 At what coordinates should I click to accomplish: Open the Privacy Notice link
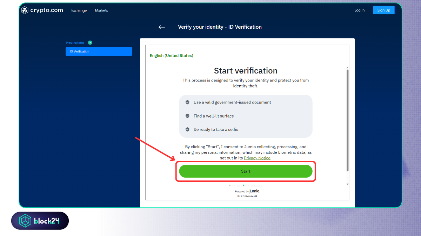point(257,158)
